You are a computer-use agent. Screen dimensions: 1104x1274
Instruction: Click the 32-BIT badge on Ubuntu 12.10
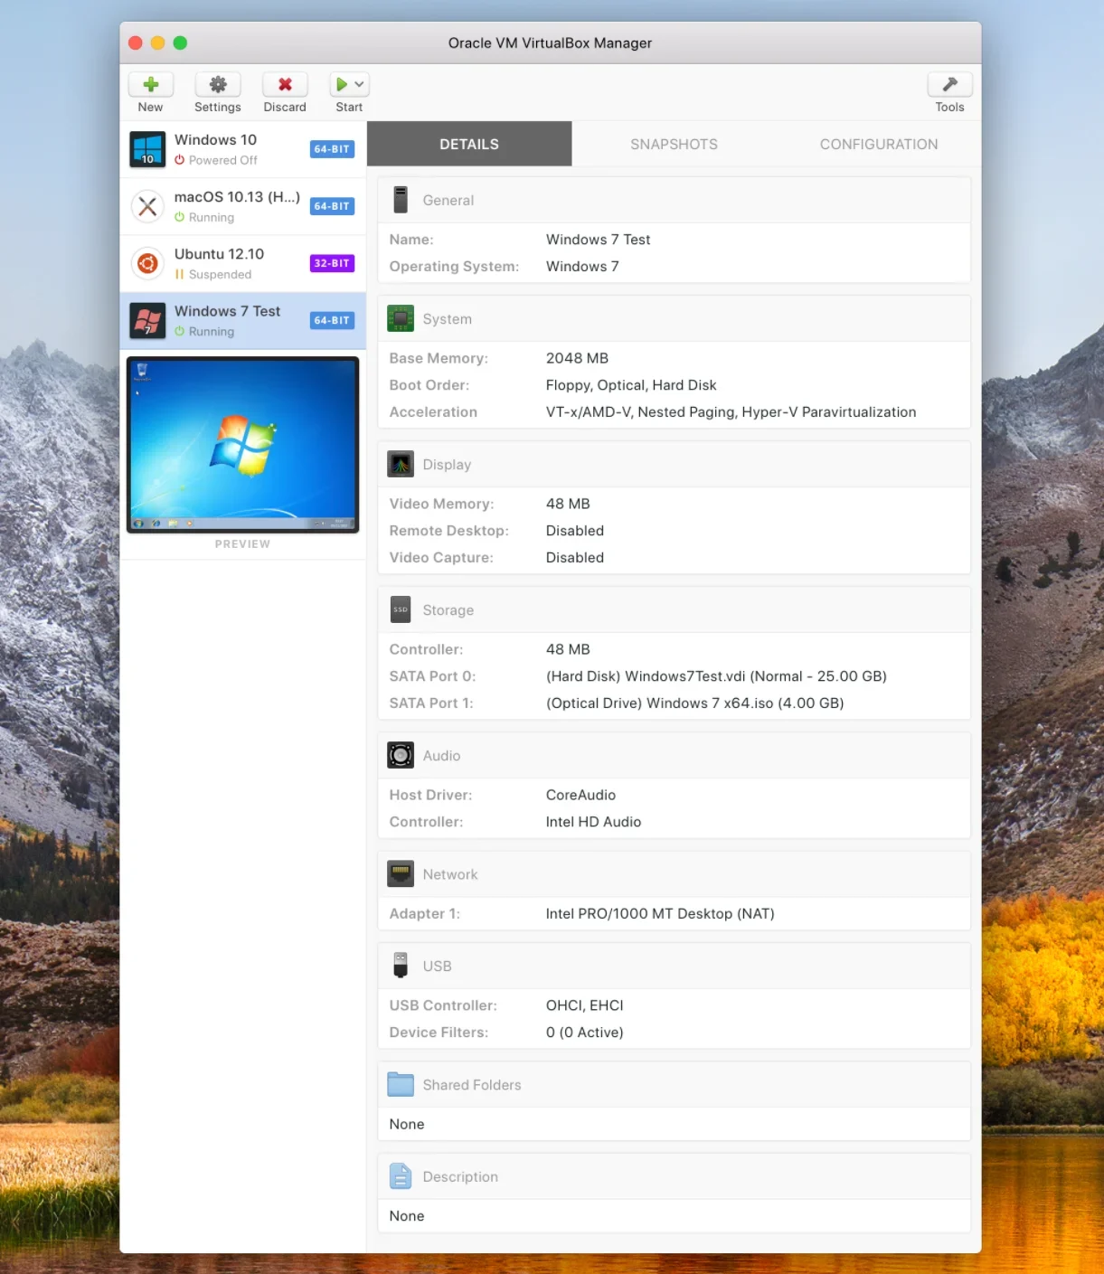[332, 263]
